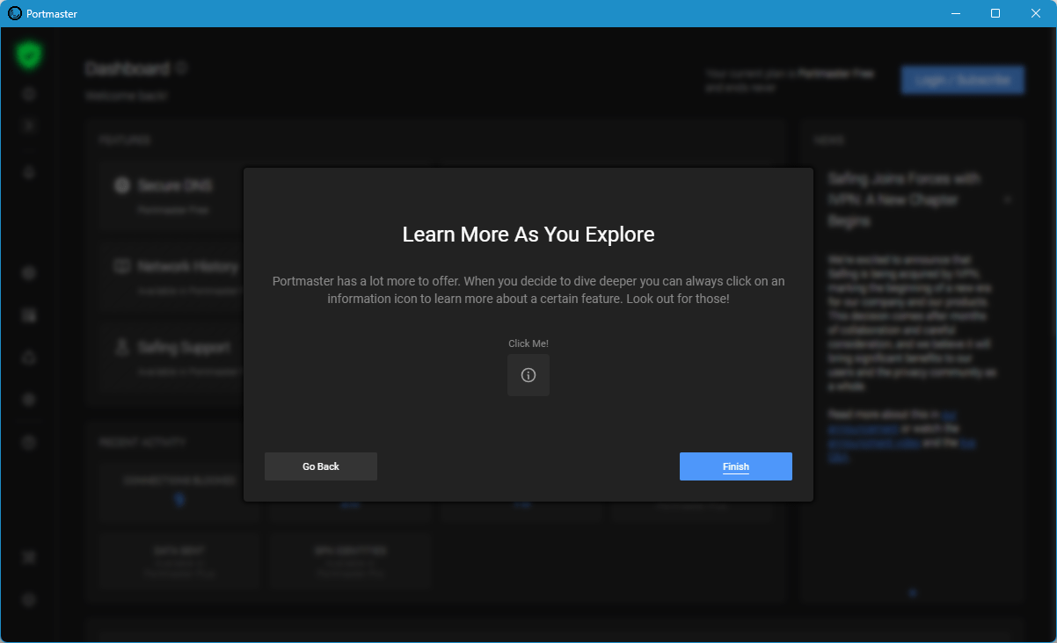The image size is (1057, 643).
Task: Go back to the previous intro step
Action: tap(321, 466)
